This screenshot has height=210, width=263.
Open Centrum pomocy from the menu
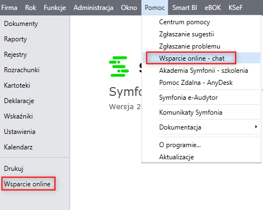point(185,22)
